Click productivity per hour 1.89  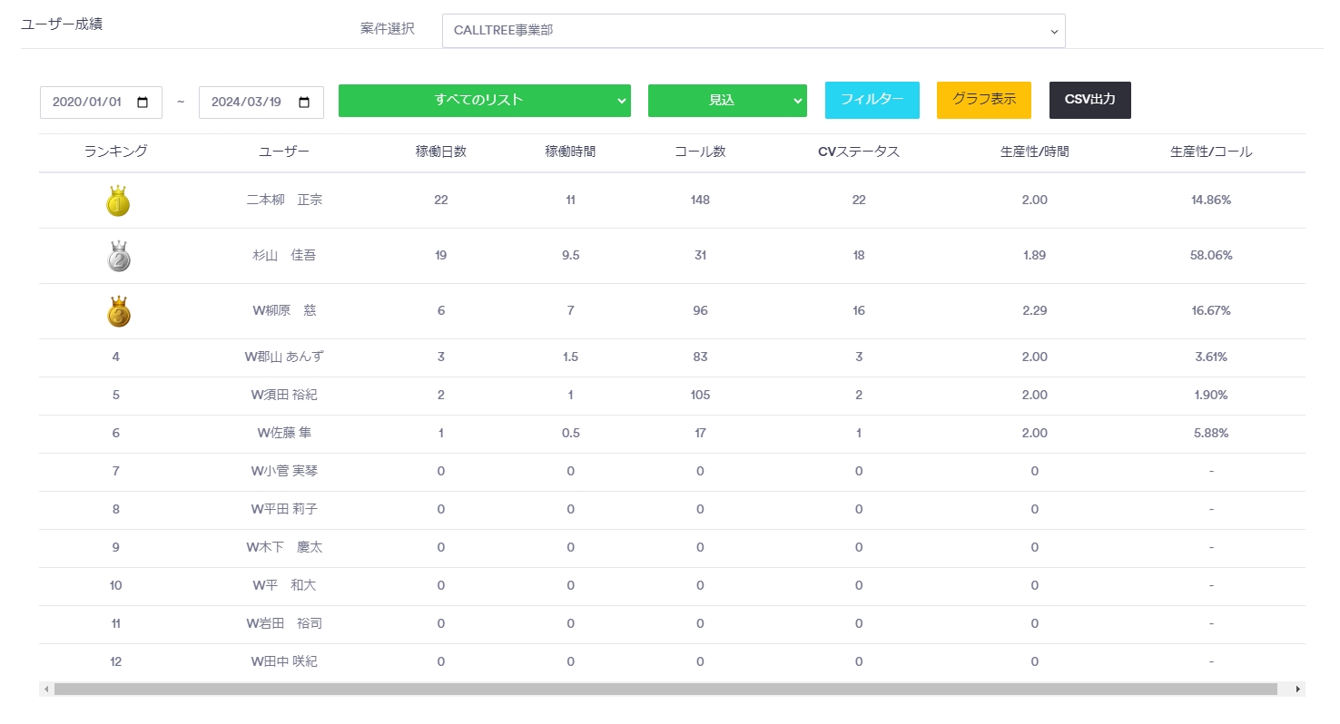1034,256
